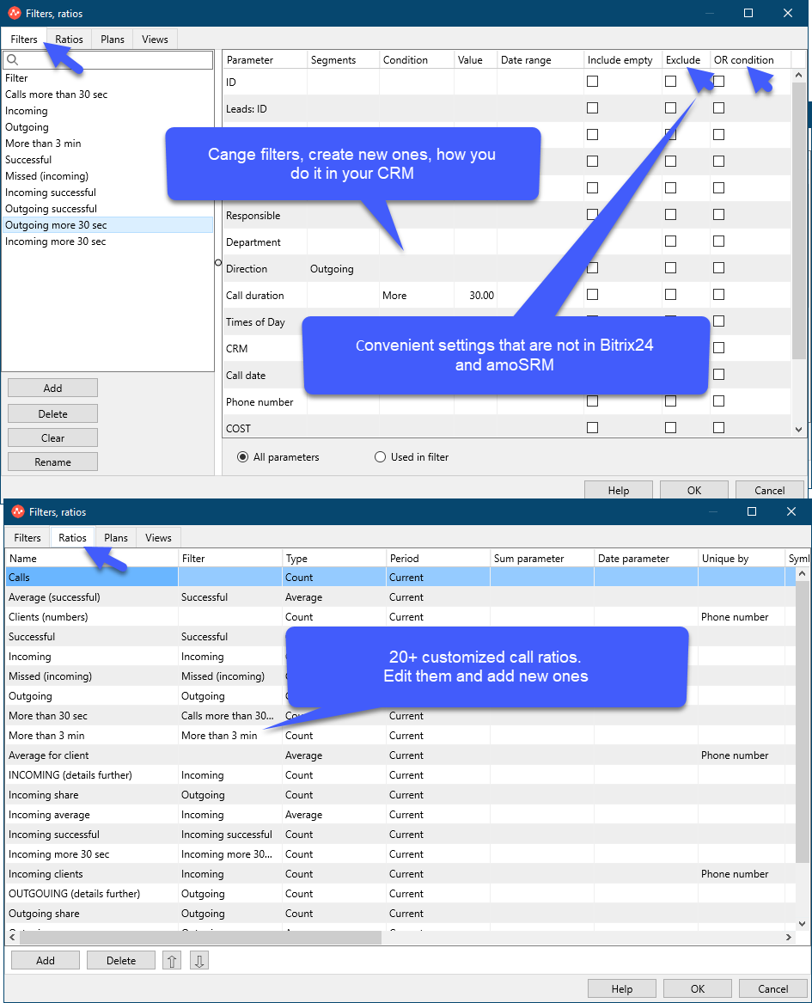Open the Views tab in lower window
Image resolution: width=812 pixels, height=1003 pixels.
coord(159,537)
